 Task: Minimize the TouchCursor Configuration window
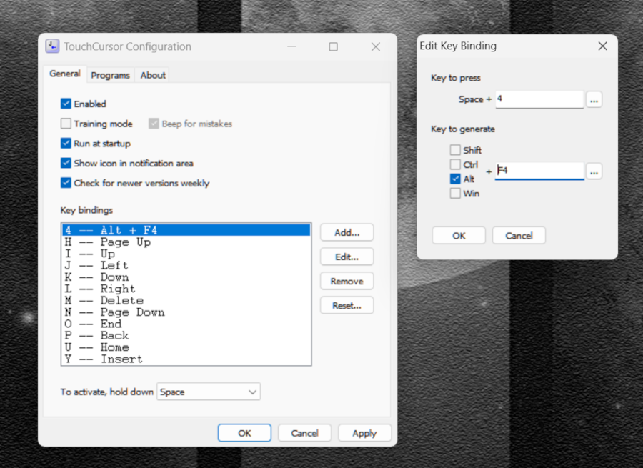(291, 46)
